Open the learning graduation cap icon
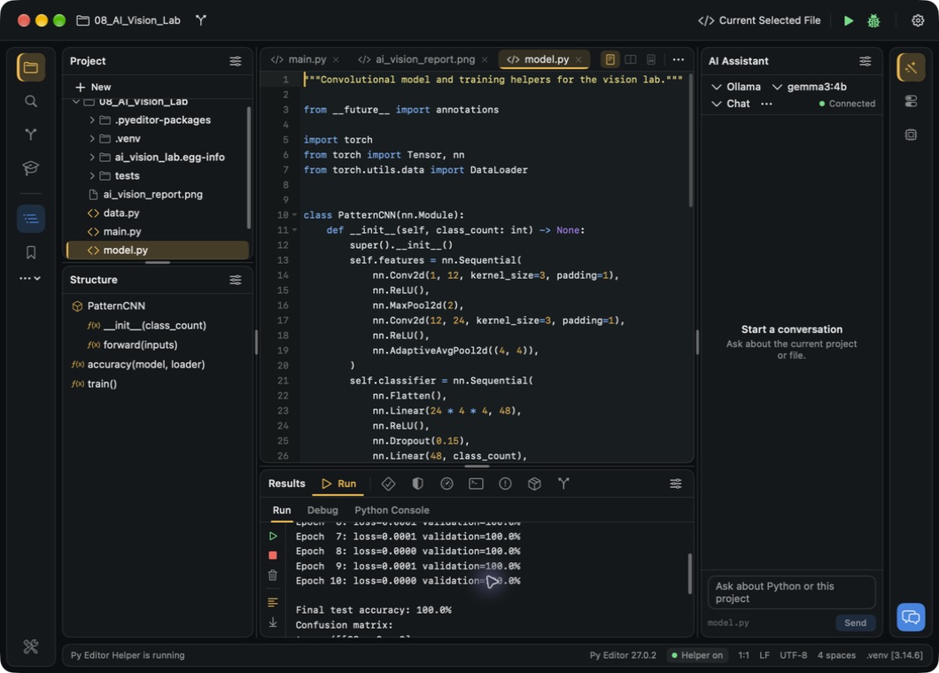 pyautogui.click(x=30, y=167)
